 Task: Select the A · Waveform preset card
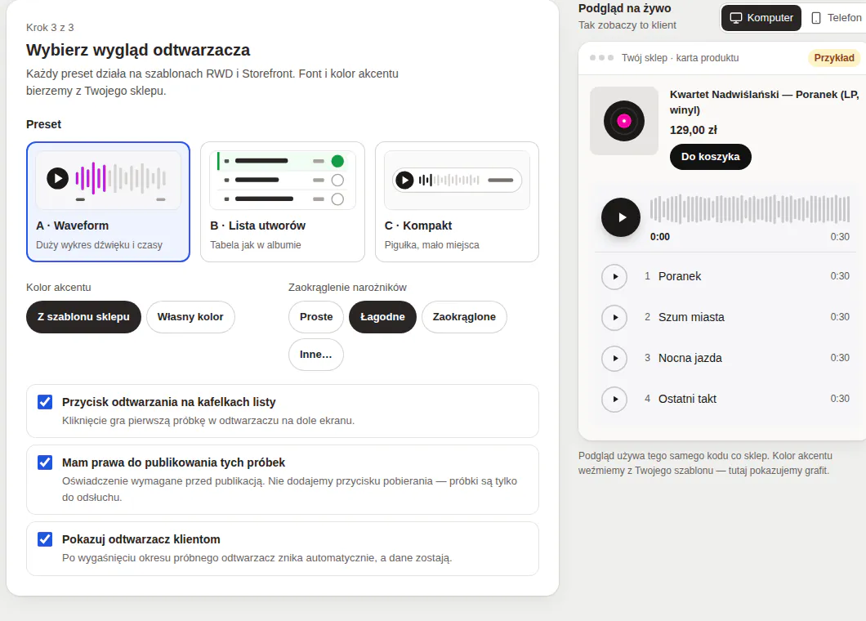click(108, 202)
